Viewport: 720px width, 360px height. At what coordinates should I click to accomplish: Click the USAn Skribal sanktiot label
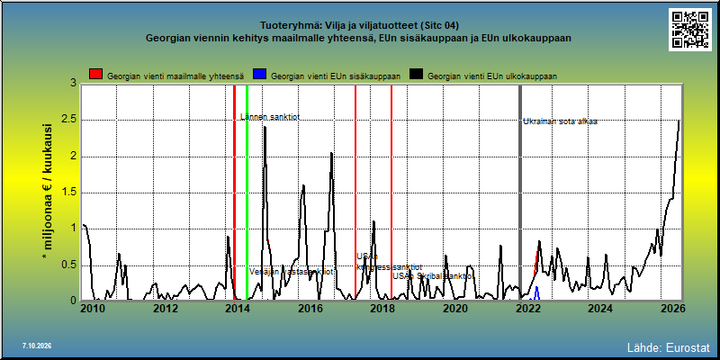tap(434, 276)
